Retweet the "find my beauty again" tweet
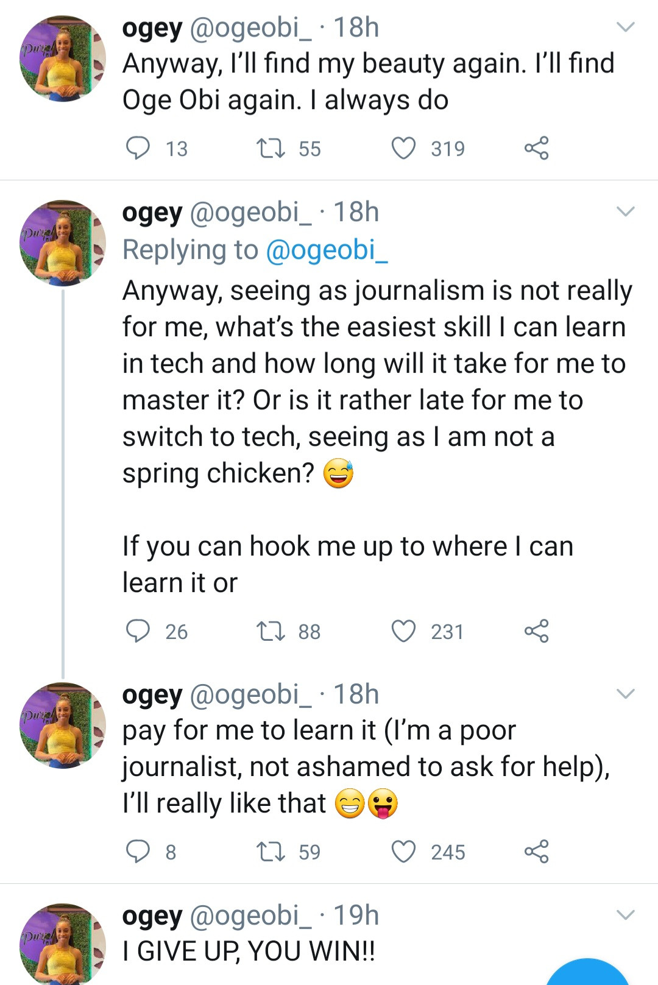 coord(270,148)
